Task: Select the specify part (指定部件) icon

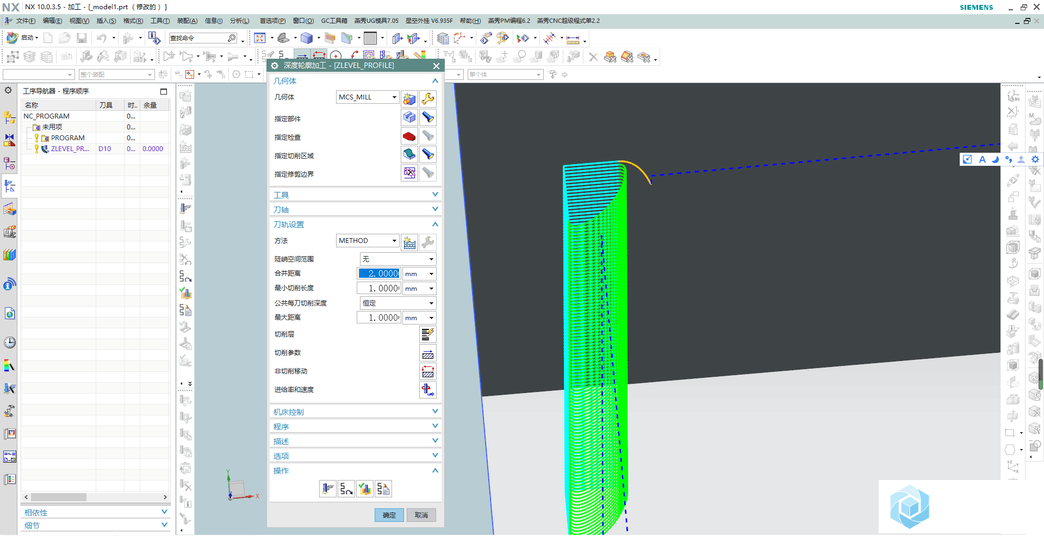Action: 409,117
